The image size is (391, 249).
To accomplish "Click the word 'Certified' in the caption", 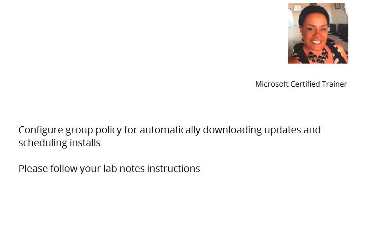I will [305, 84].
